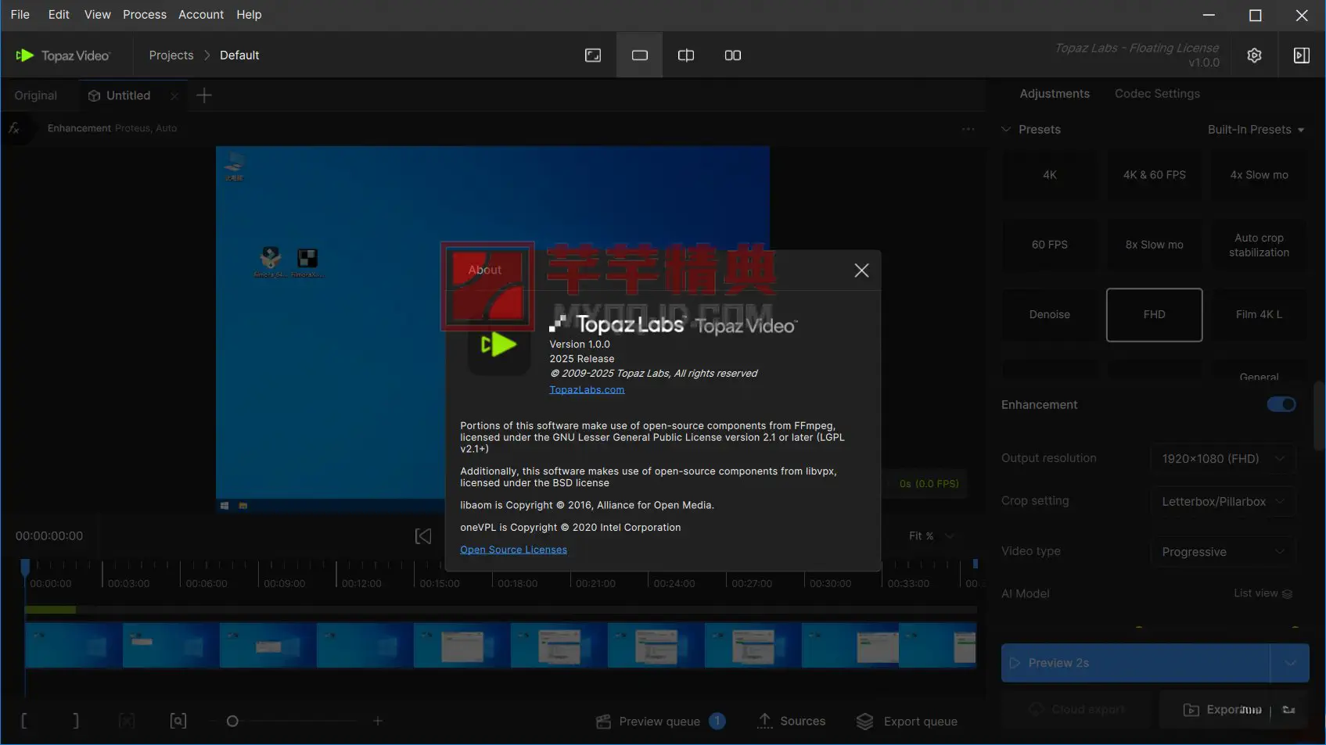The height and width of the screenshot is (745, 1326).
Task: Switch to the Codec Settings tab
Action: pyautogui.click(x=1157, y=94)
